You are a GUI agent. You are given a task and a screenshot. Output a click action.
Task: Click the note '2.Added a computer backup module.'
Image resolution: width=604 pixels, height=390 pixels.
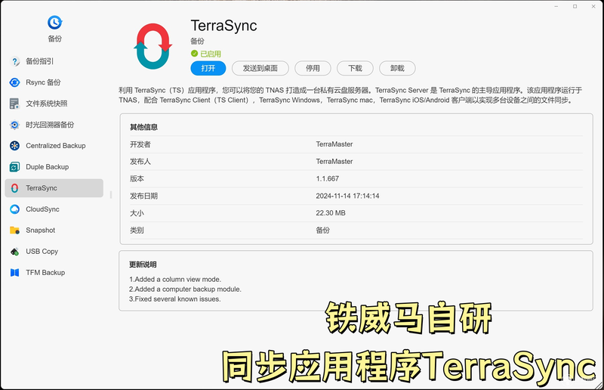(185, 289)
